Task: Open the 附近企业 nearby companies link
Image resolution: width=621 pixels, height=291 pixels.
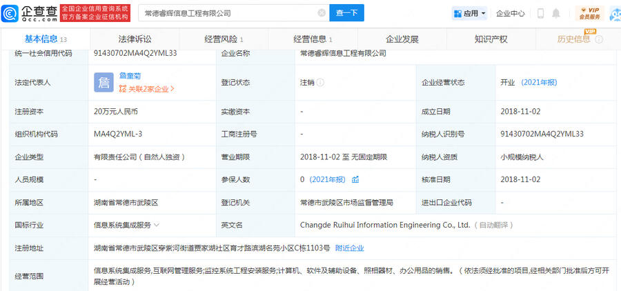Action: (349, 248)
